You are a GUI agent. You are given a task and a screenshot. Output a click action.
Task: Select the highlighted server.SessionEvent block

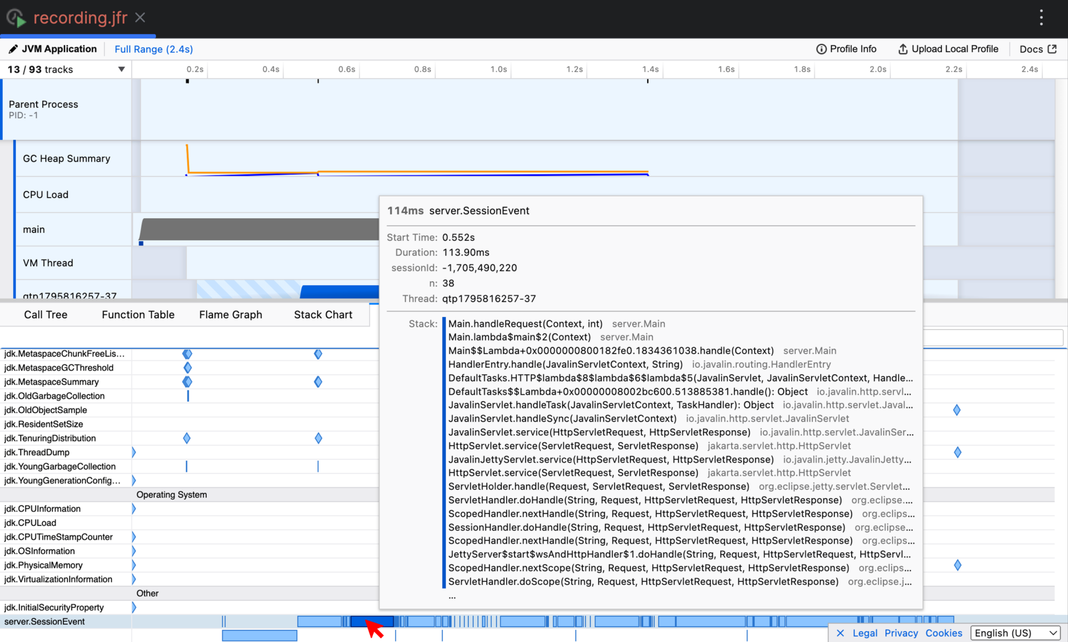[373, 621]
